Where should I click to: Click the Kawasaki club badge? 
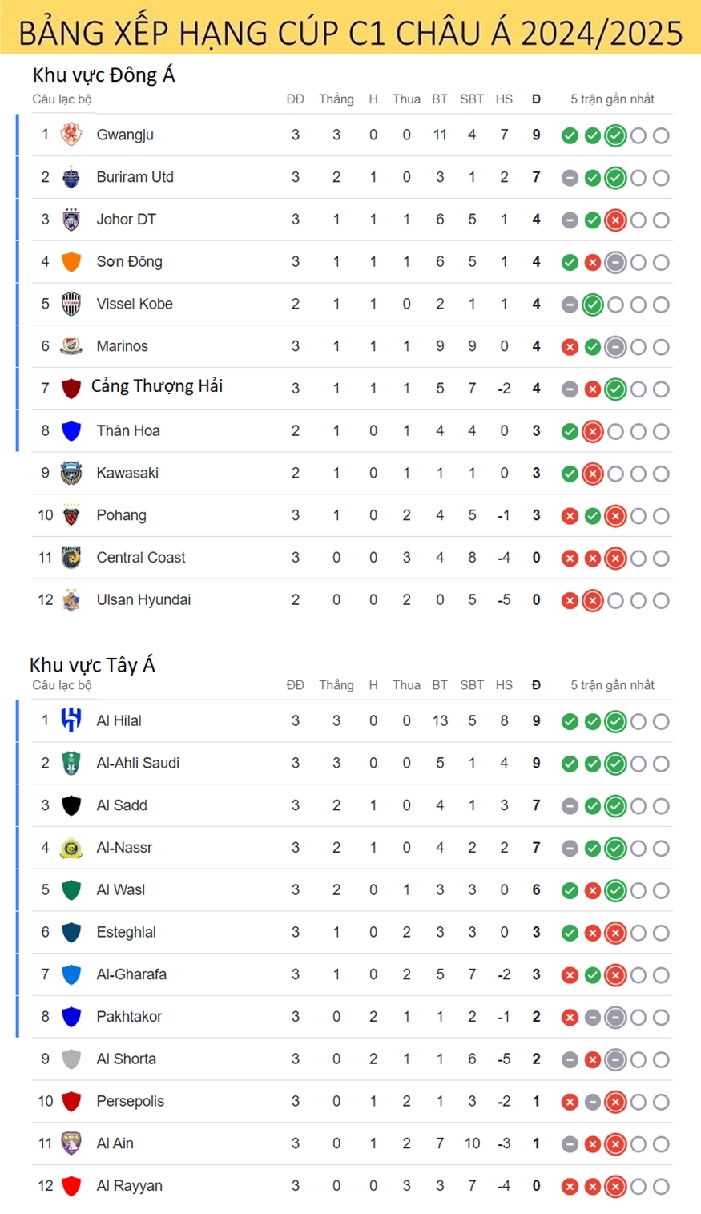(x=71, y=473)
